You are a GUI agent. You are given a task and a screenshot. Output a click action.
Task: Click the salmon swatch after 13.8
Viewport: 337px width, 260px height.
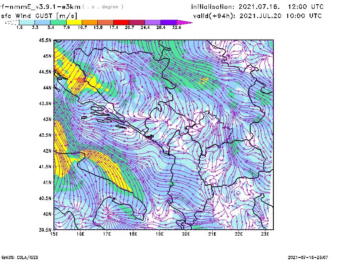(106, 22)
